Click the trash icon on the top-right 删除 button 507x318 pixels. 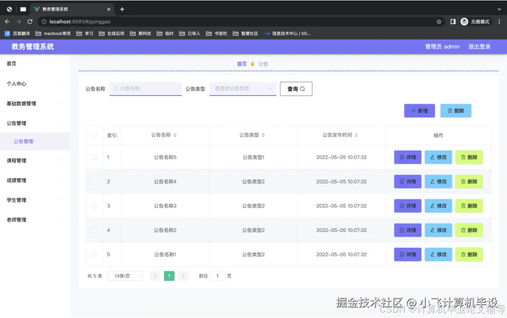450,111
